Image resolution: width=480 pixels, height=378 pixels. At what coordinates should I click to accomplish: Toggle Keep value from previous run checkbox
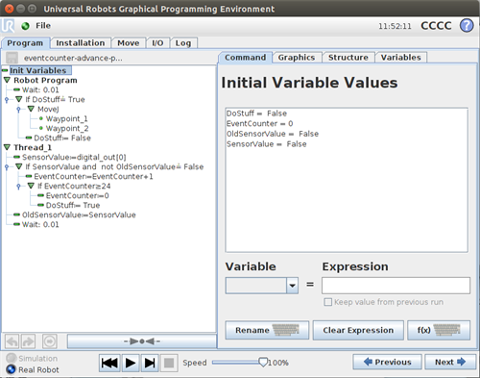point(327,302)
